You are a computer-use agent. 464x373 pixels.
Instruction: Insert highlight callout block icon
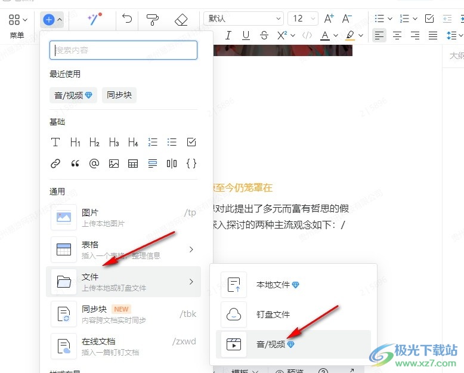coord(153,164)
